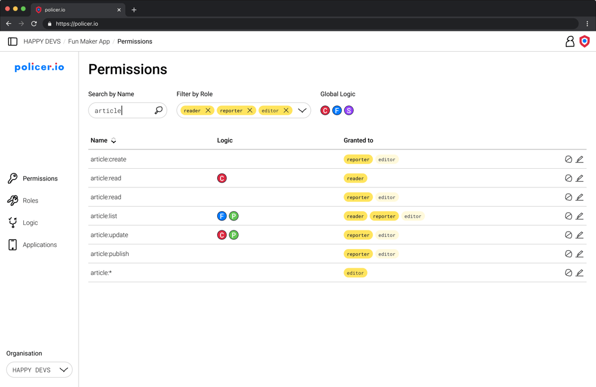Open the browser menu dots
This screenshot has width=596, height=387.
point(587,24)
